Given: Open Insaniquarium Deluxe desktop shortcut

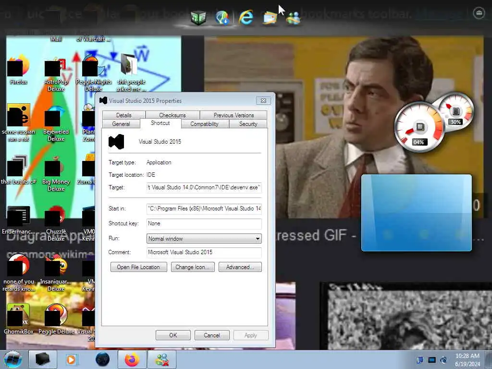Looking at the screenshot, I should coord(56,273).
